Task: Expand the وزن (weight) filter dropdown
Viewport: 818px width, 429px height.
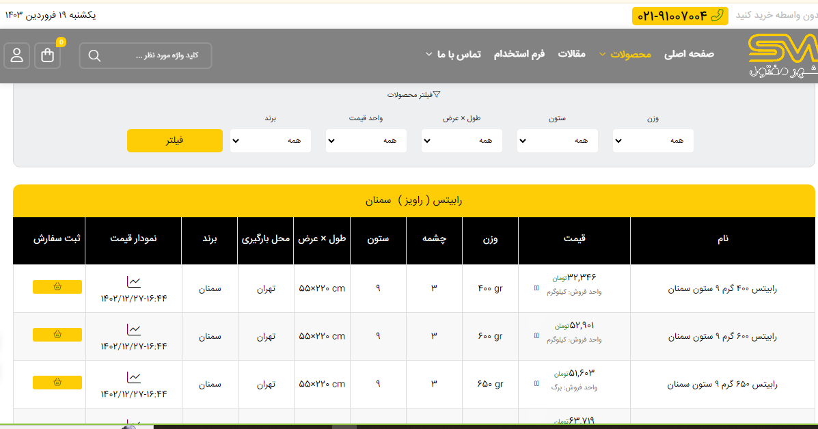Action: (653, 141)
